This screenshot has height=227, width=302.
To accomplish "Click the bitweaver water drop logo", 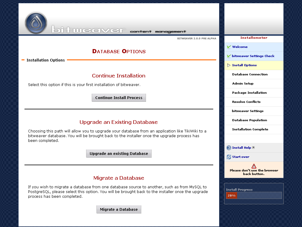I will pos(36,23).
